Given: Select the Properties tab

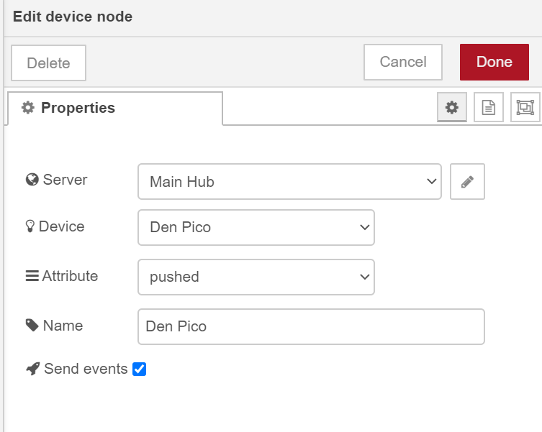Looking at the screenshot, I should (x=115, y=108).
